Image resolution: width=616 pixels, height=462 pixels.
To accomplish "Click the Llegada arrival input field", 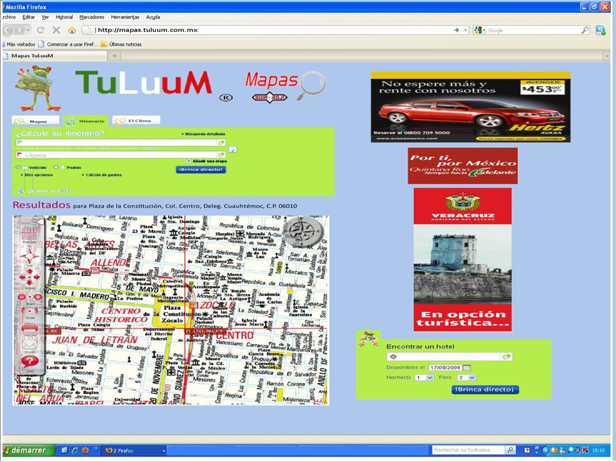I will point(117,155).
